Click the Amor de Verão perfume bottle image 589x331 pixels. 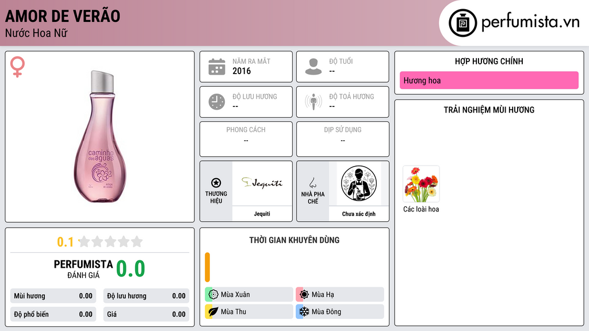tap(100, 136)
